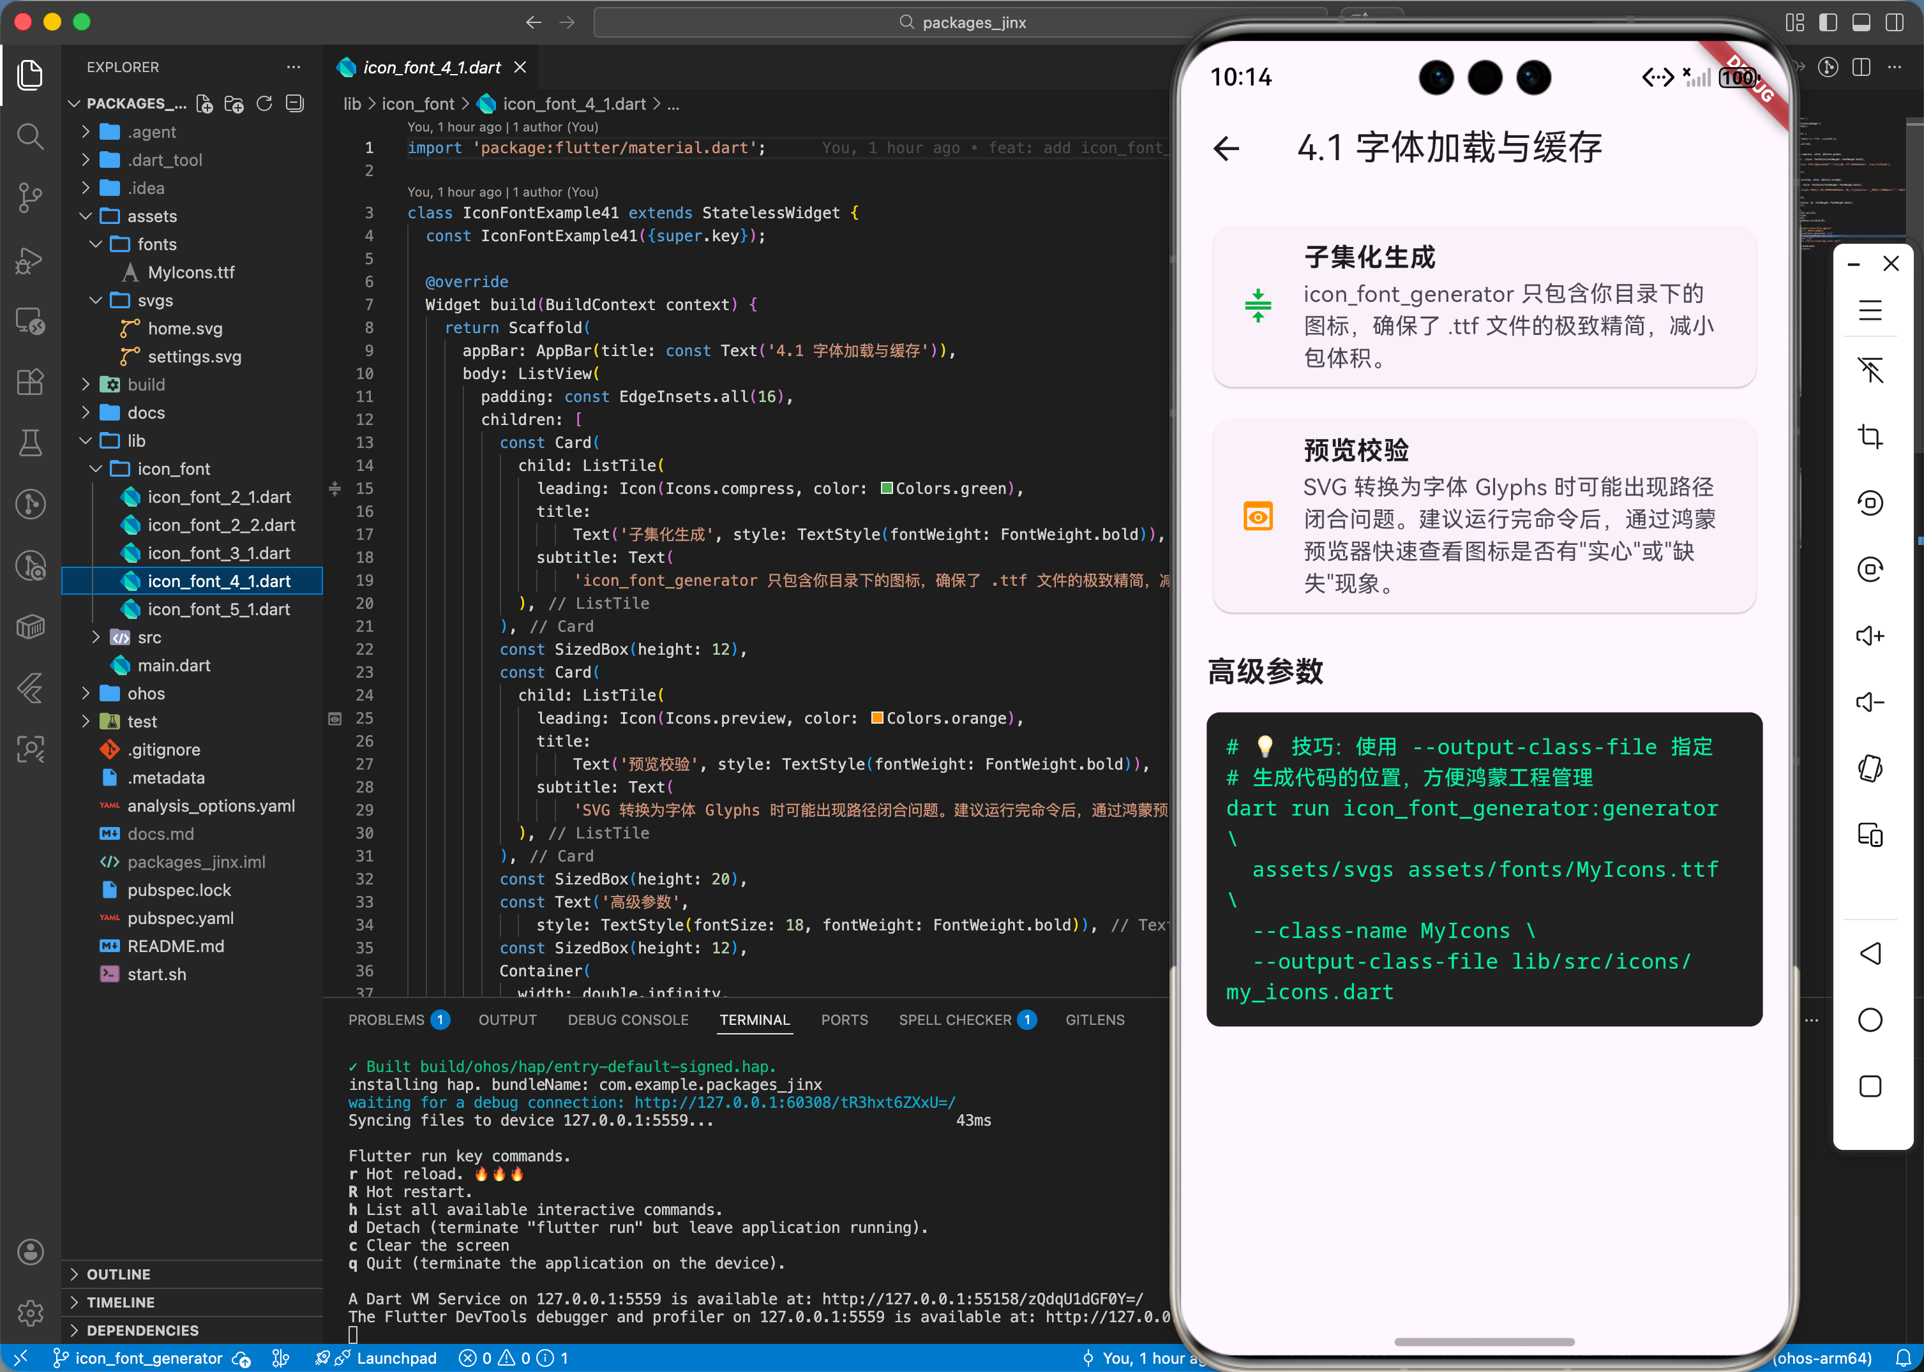Open the Extensions view
Viewport: 1924px width, 1372px height.
tap(31, 382)
